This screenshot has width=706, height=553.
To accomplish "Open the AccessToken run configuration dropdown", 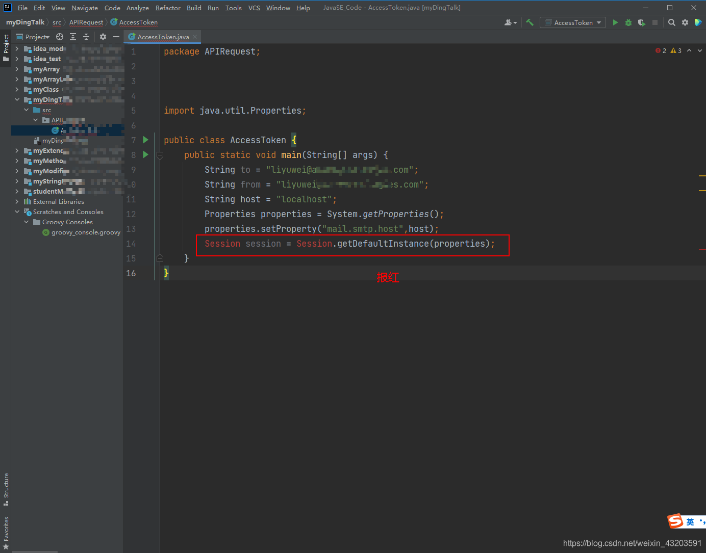I will pos(573,22).
